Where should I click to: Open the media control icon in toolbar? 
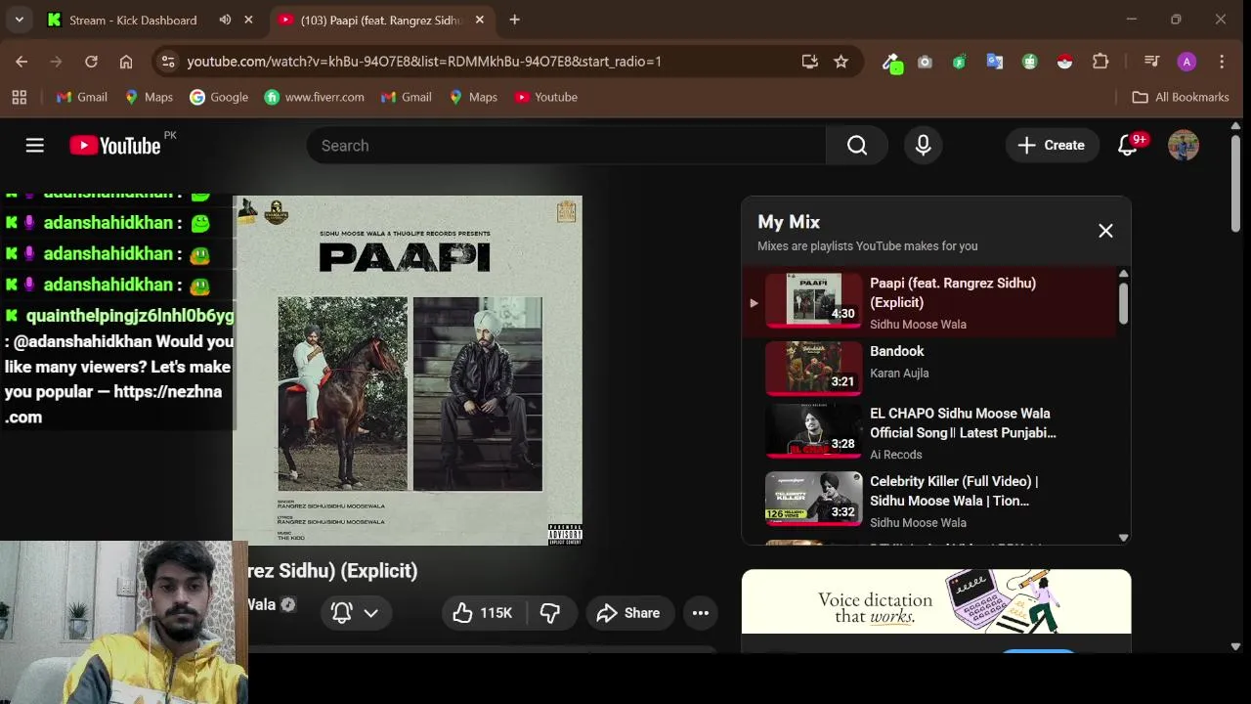tap(1151, 62)
